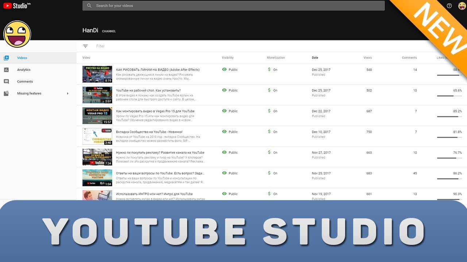The image size is (467, 262).
Task: Open video Нужно ли покупать рекламу
Action: click(160, 152)
